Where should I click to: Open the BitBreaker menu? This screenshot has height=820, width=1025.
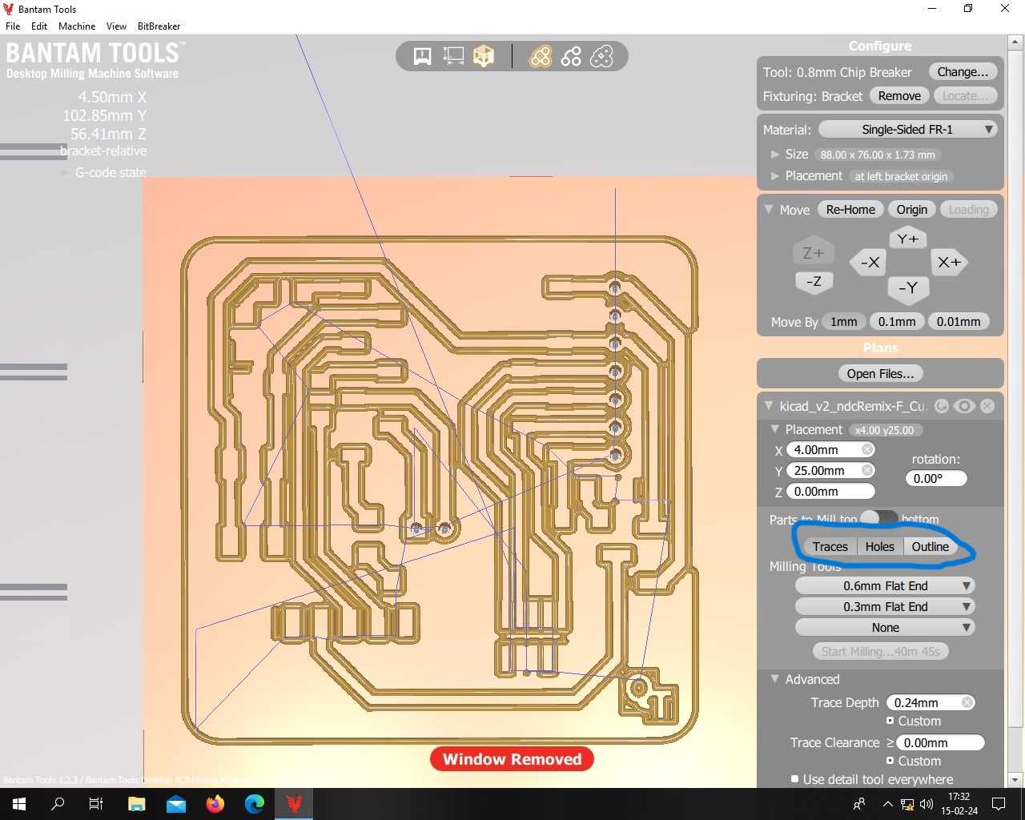(x=159, y=26)
